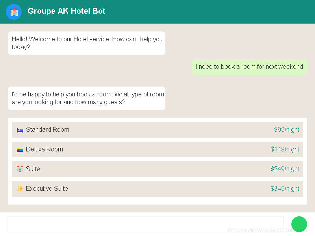
Task: Select the booking request message bubble
Action: pyautogui.click(x=249, y=66)
